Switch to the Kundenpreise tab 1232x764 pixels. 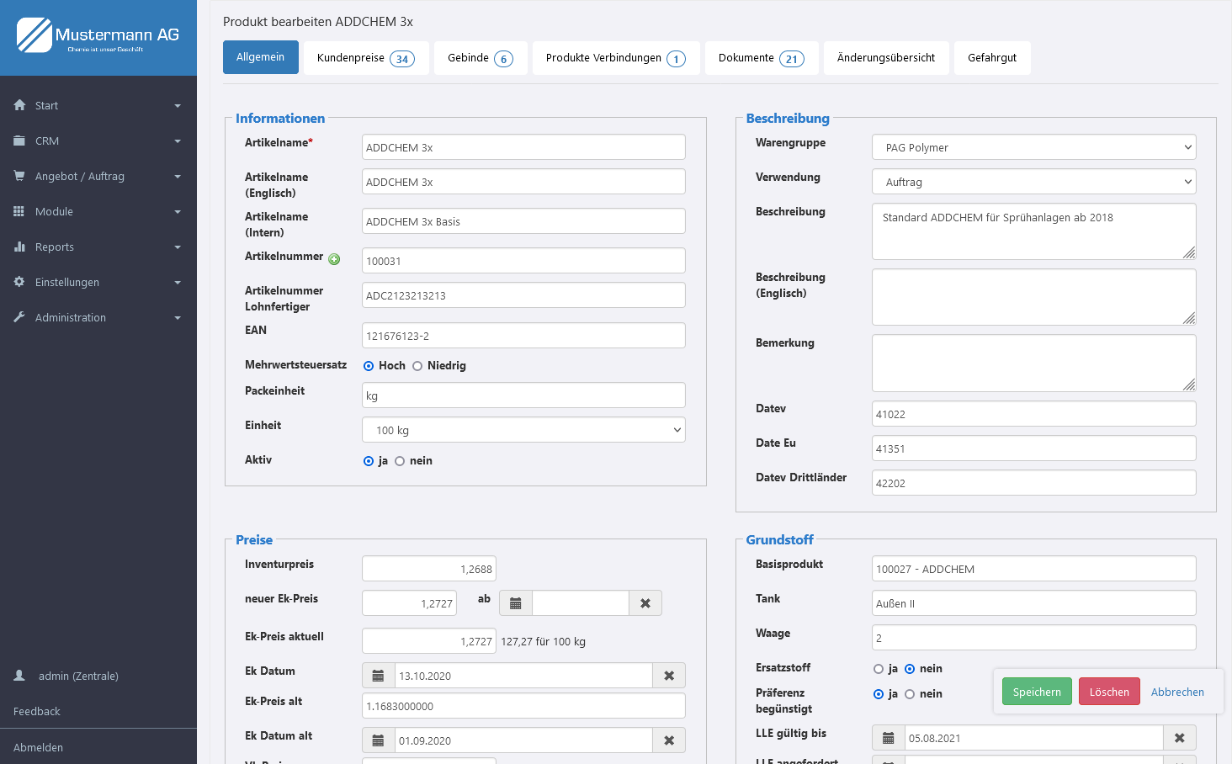click(365, 58)
